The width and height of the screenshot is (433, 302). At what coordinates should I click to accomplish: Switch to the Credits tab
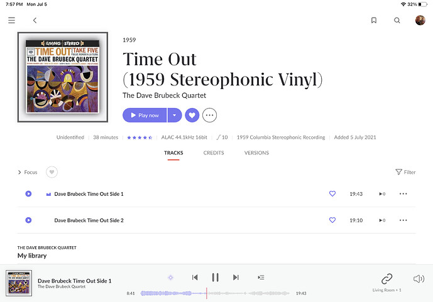[214, 153]
